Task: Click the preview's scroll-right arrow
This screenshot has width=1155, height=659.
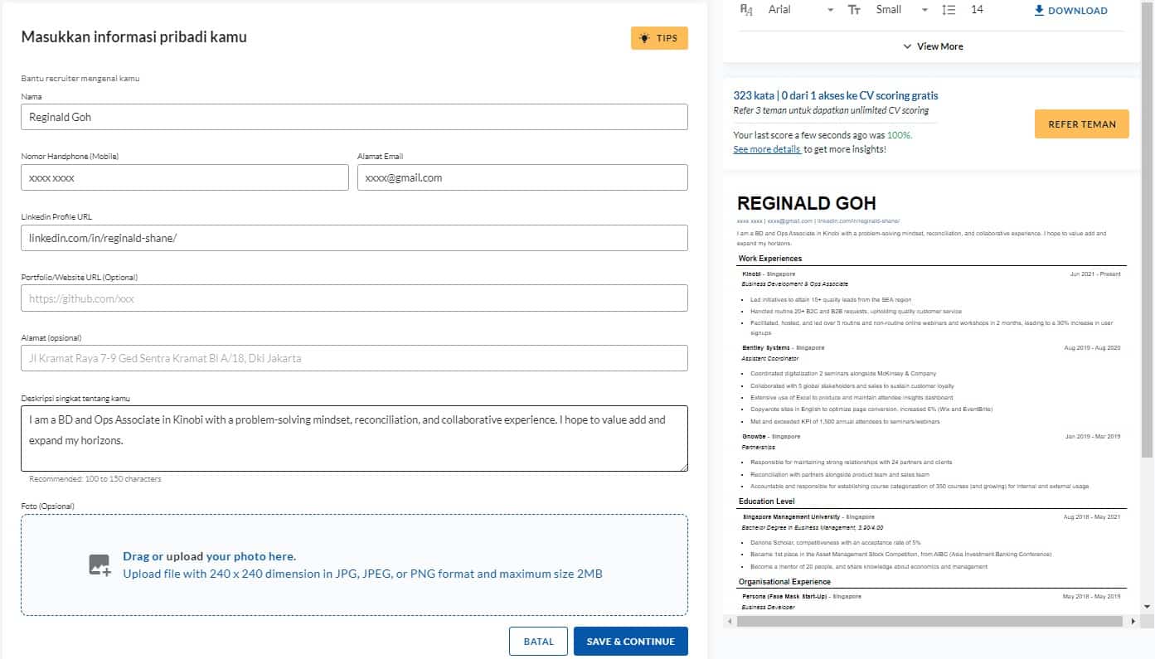Action: pyautogui.click(x=1134, y=621)
